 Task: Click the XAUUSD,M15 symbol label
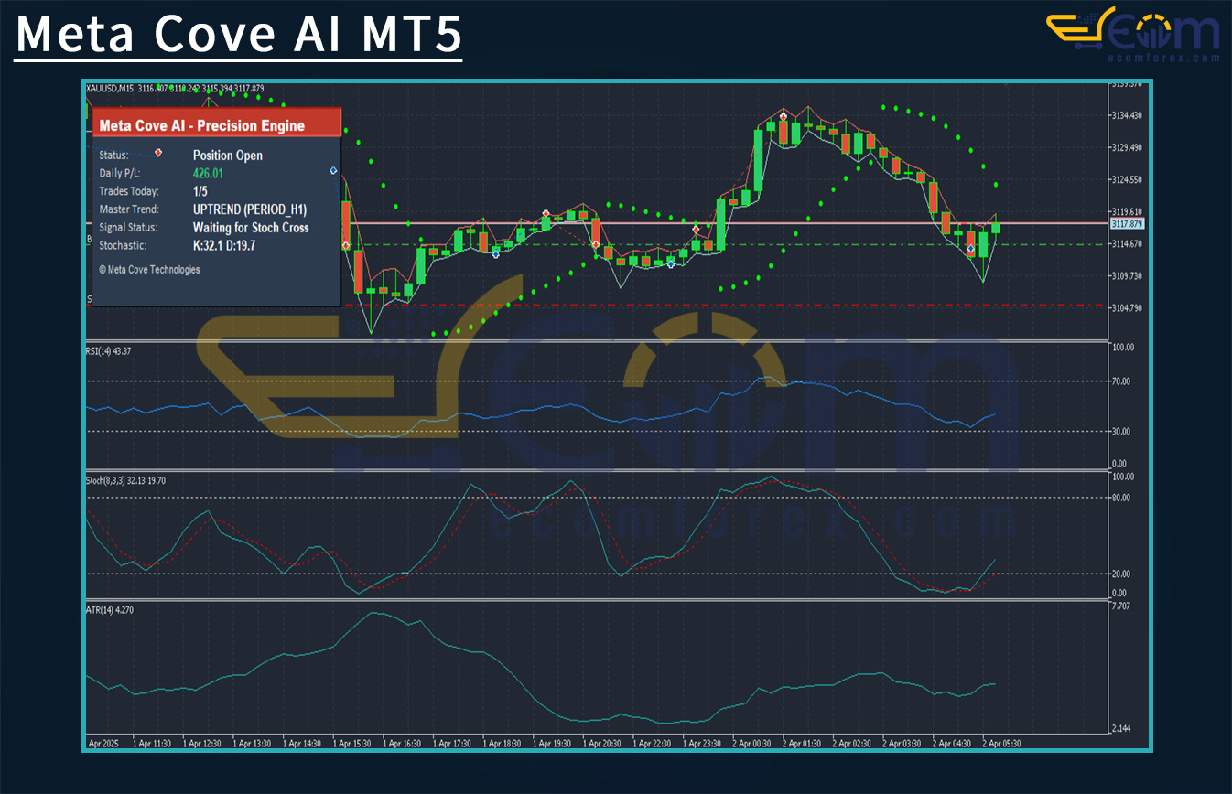(110, 89)
